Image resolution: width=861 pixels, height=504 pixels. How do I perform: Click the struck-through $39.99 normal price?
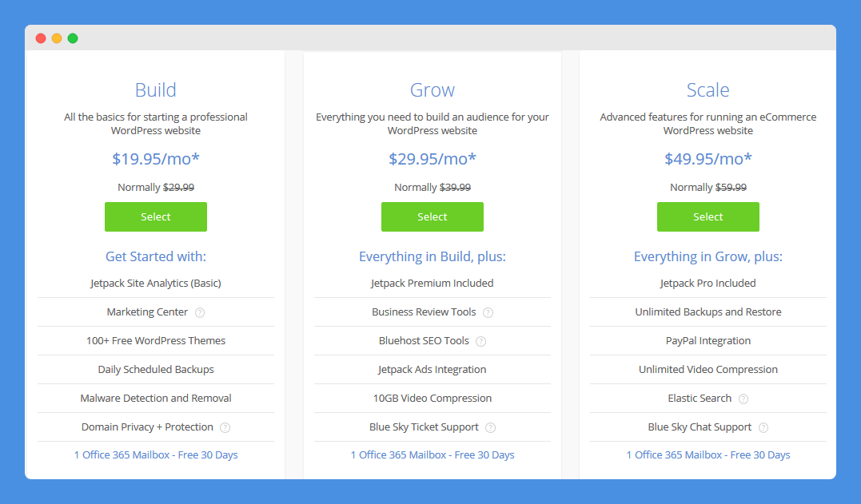(x=455, y=188)
